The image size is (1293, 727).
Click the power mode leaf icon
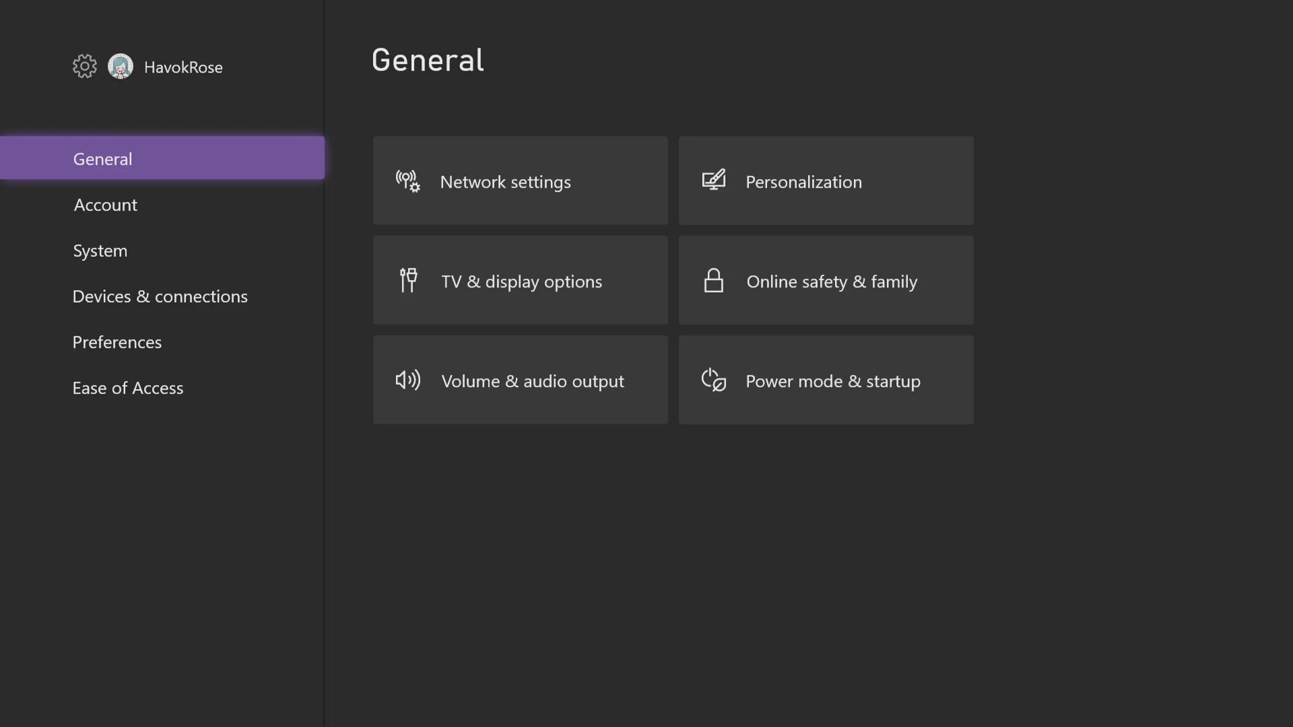713,380
